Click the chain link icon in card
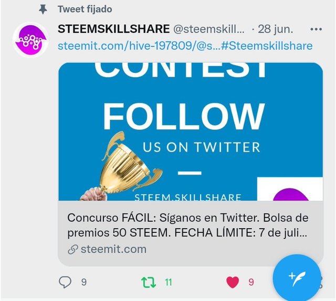This screenshot has width=336, height=301. [x=72, y=250]
